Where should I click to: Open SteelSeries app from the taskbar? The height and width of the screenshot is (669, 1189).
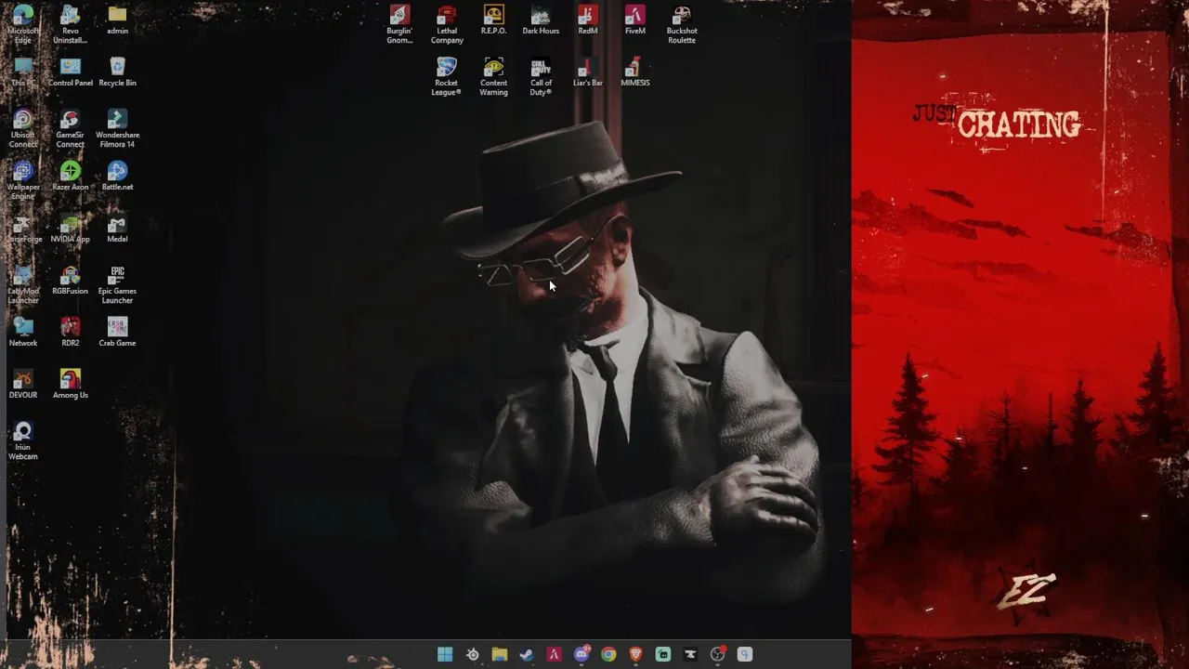[x=473, y=654]
